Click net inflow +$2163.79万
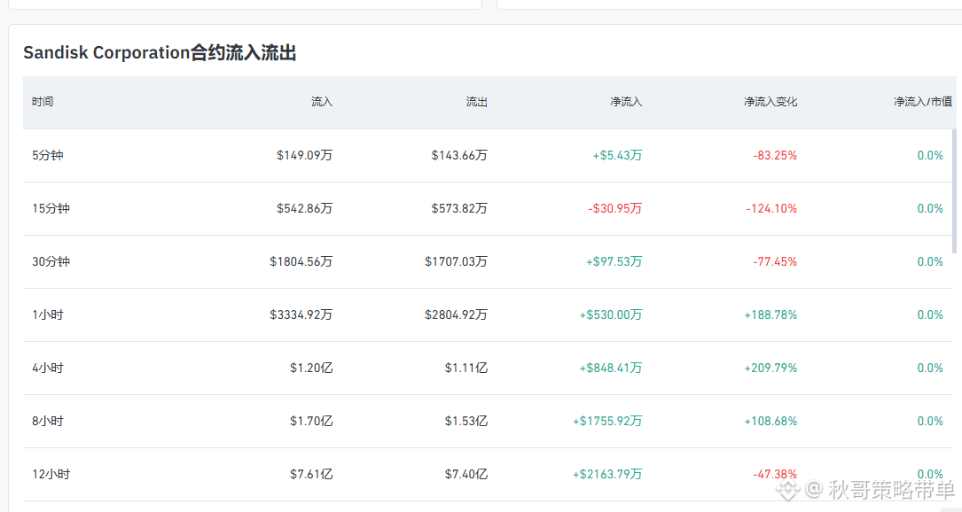The width and height of the screenshot is (962, 512). (x=607, y=475)
